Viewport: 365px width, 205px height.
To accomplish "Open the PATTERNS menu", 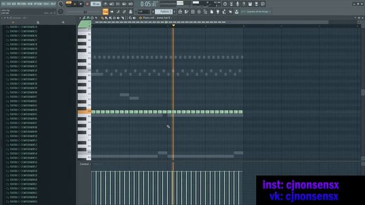I will tap(22, 4).
